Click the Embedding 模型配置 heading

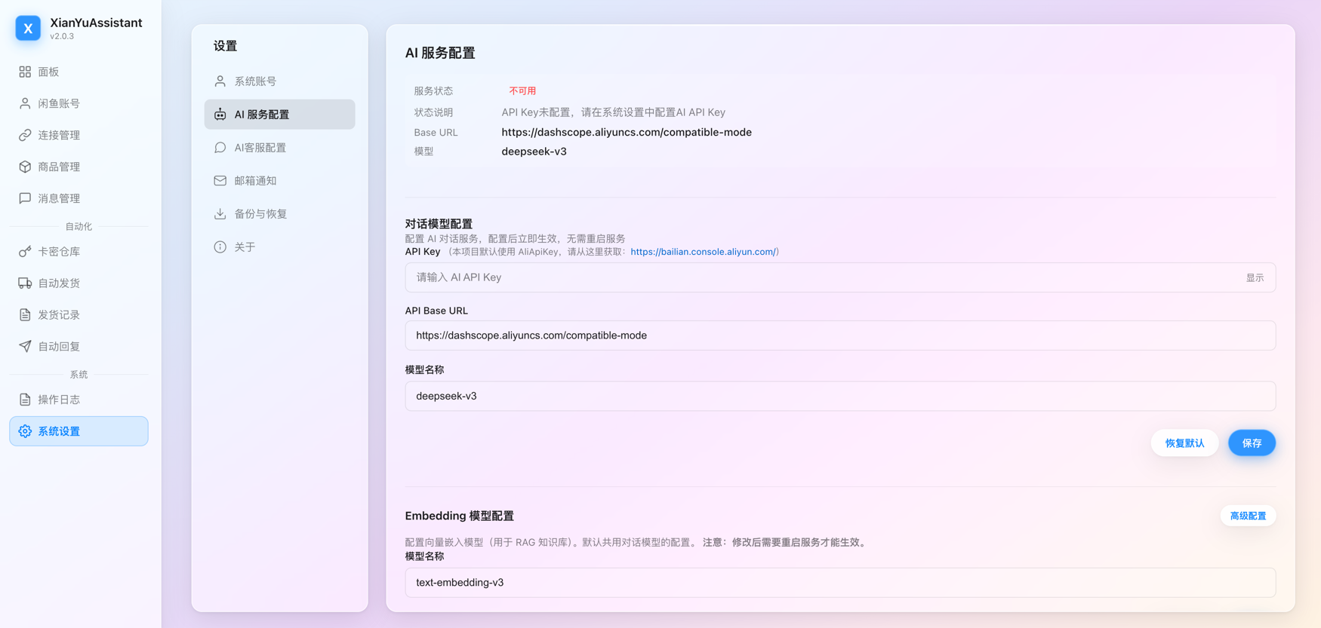[459, 516]
